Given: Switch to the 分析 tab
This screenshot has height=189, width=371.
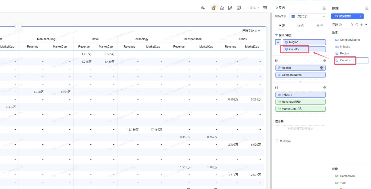Looking at the screenshot, I should 319,26.
